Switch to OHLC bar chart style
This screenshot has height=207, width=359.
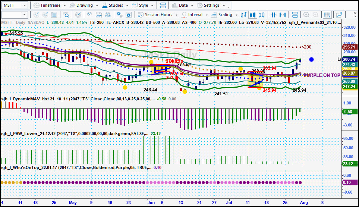(243, 15)
